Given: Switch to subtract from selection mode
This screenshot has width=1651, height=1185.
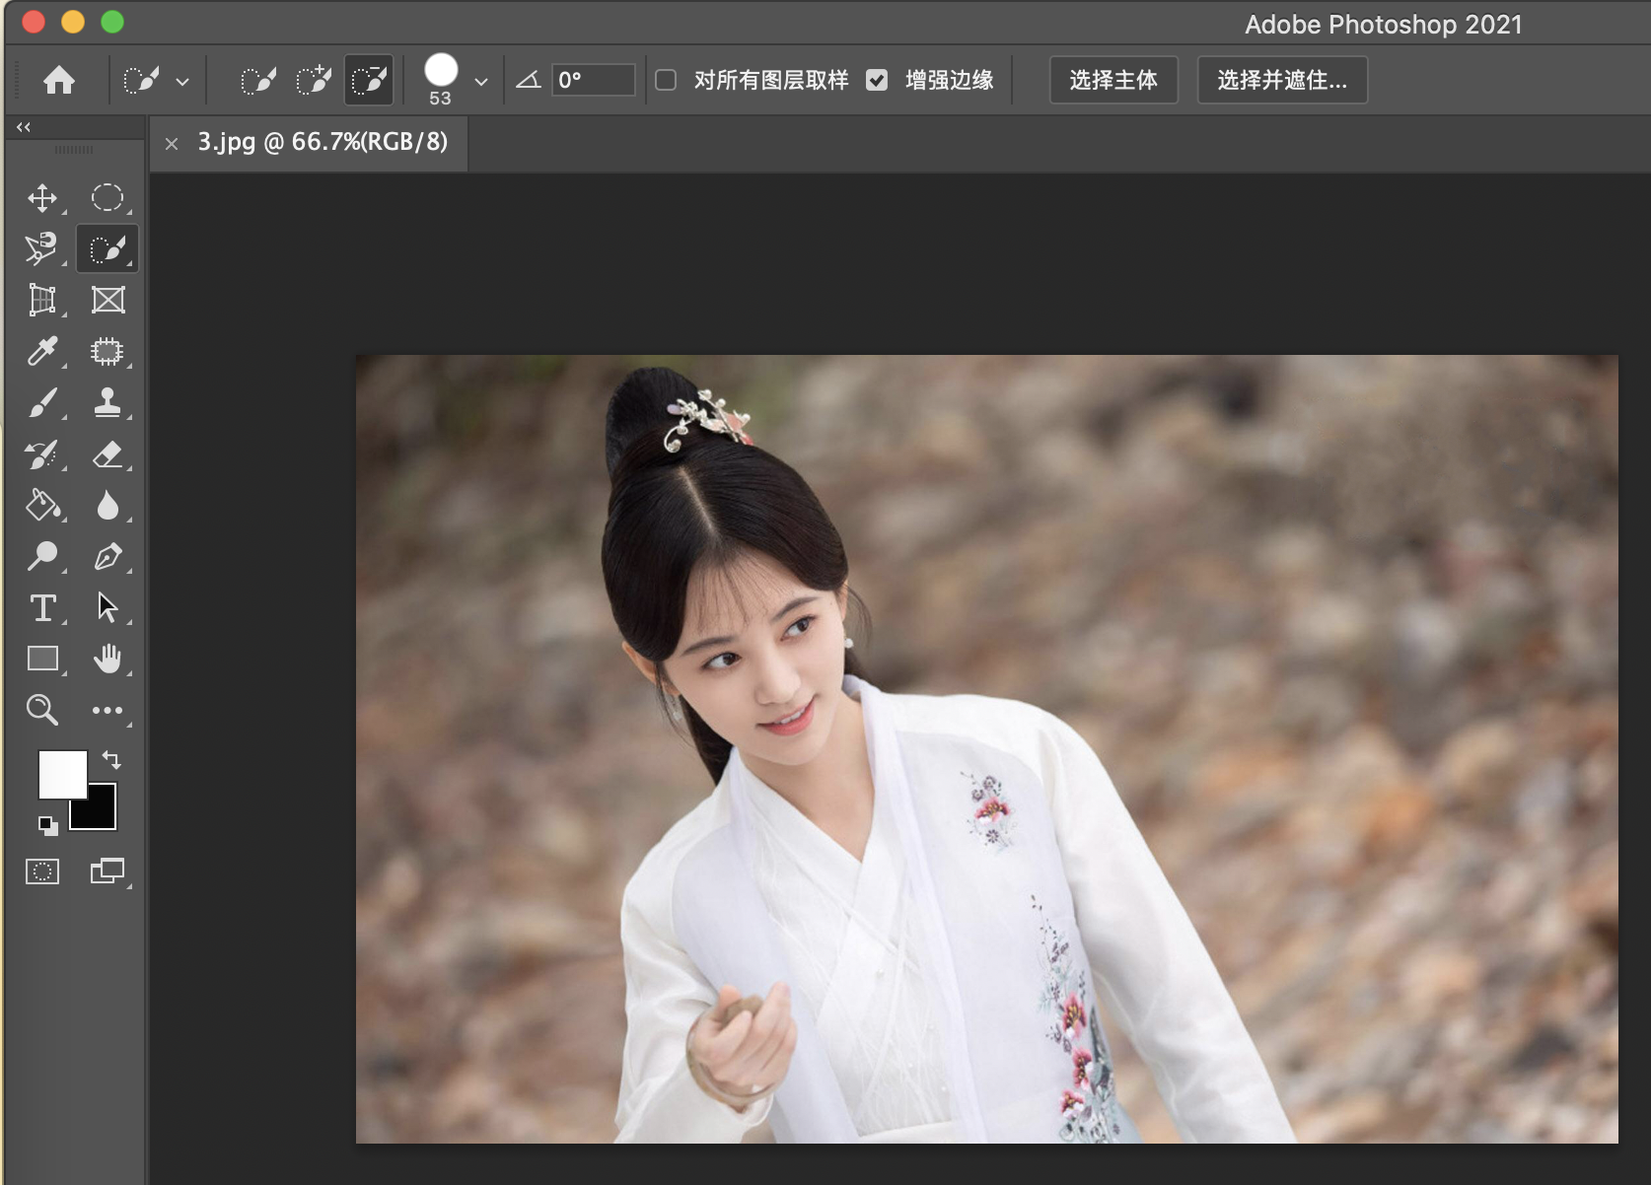Looking at the screenshot, I should (367, 80).
